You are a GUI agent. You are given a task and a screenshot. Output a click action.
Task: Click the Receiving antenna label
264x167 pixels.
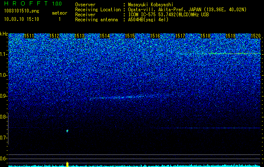pos(97,20)
